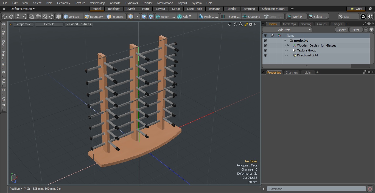Toggle visibility of Wooden_Display_for_Glasses

point(265,45)
